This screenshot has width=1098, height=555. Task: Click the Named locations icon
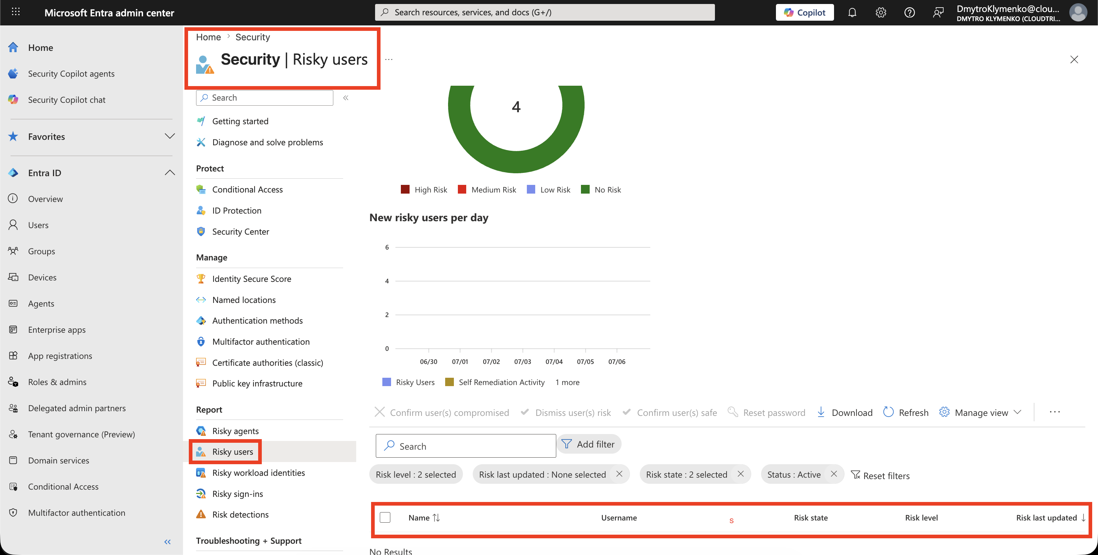(x=201, y=300)
